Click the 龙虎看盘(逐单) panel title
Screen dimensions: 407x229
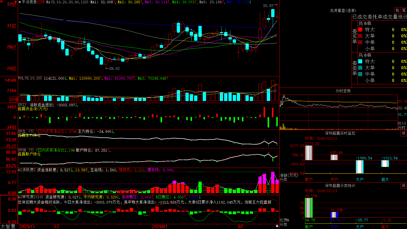[x=343, y=10]
